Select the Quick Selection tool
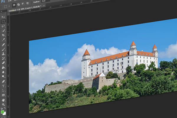The width and height of the screenshot is (177, 118). click(x=3, y=31)
